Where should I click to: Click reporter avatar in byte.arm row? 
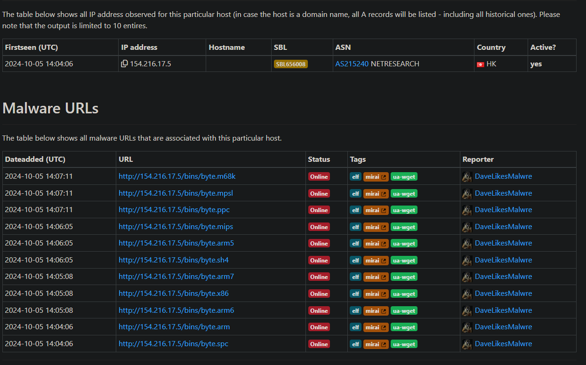click(467, 327)
